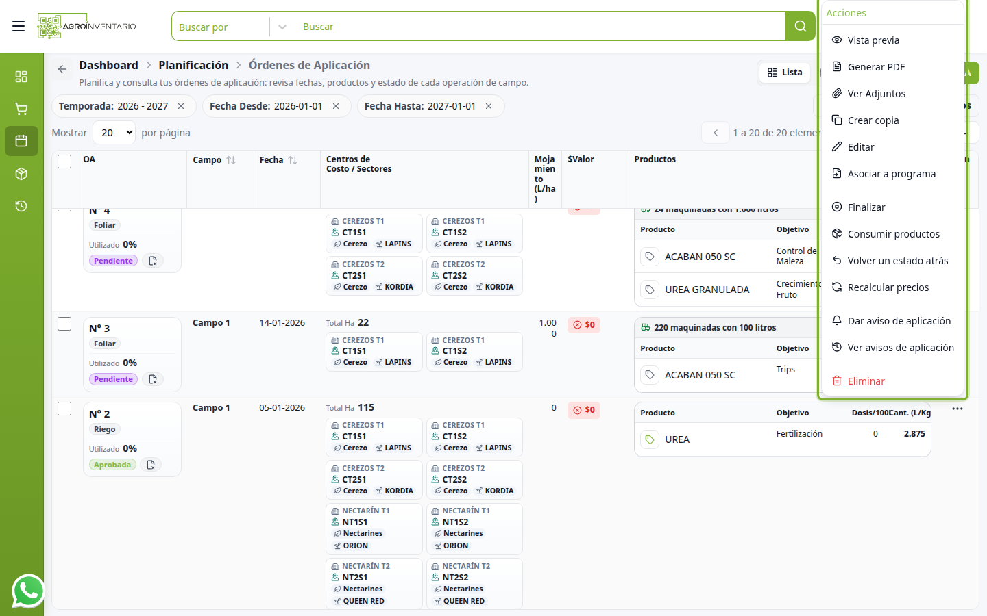Choose Recalcular precios option
Screen dimensions: 987x616
pos(892,287)
